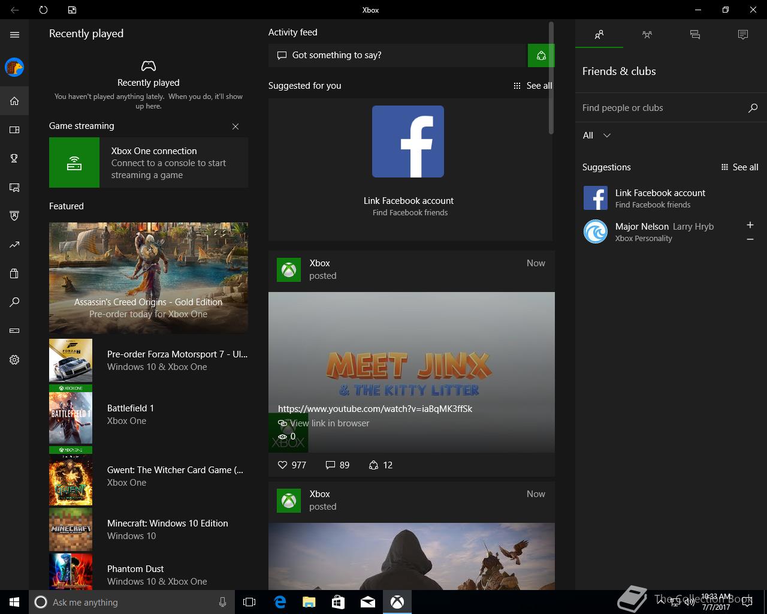Switch to Messages tab in right panel
Image resolution: width=767 pixels, height=614 pixels.
click(x=695, y=35)
